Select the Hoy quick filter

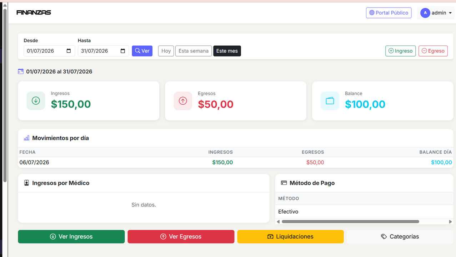166,51
